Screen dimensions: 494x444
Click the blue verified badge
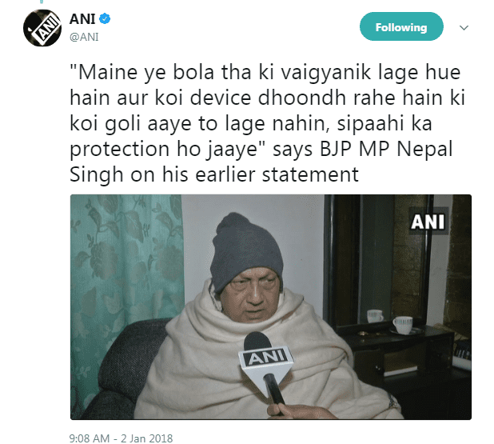click(105, 19)
